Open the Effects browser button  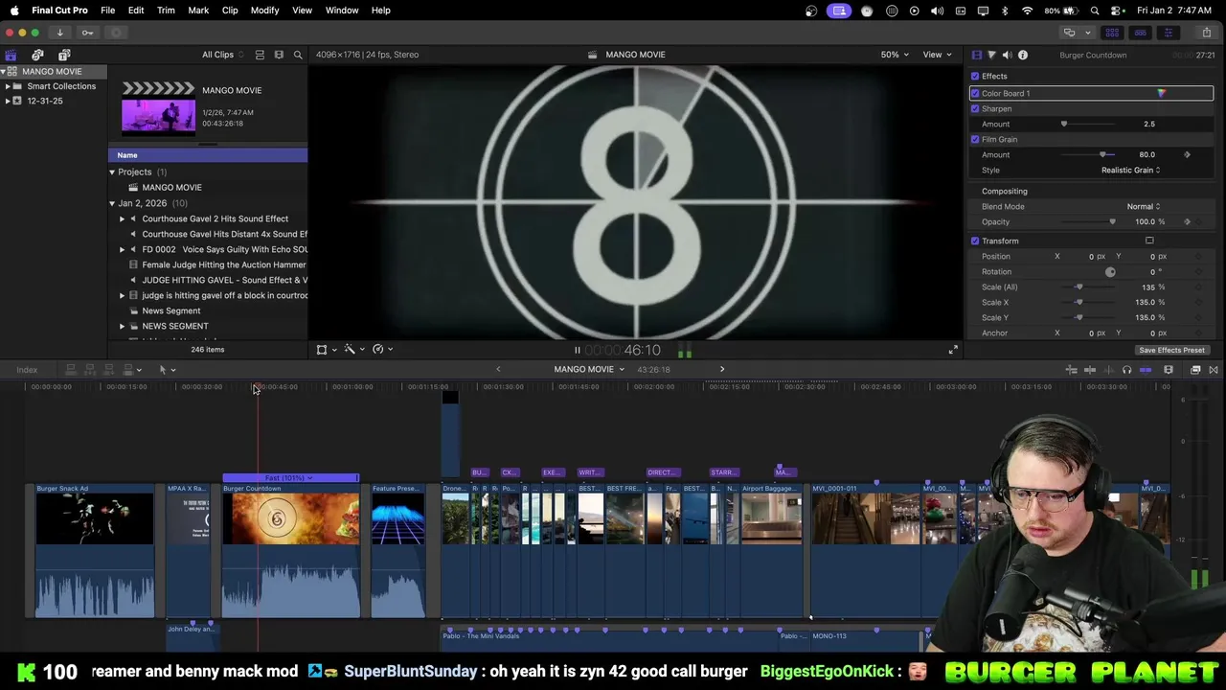coord(1195,370)
